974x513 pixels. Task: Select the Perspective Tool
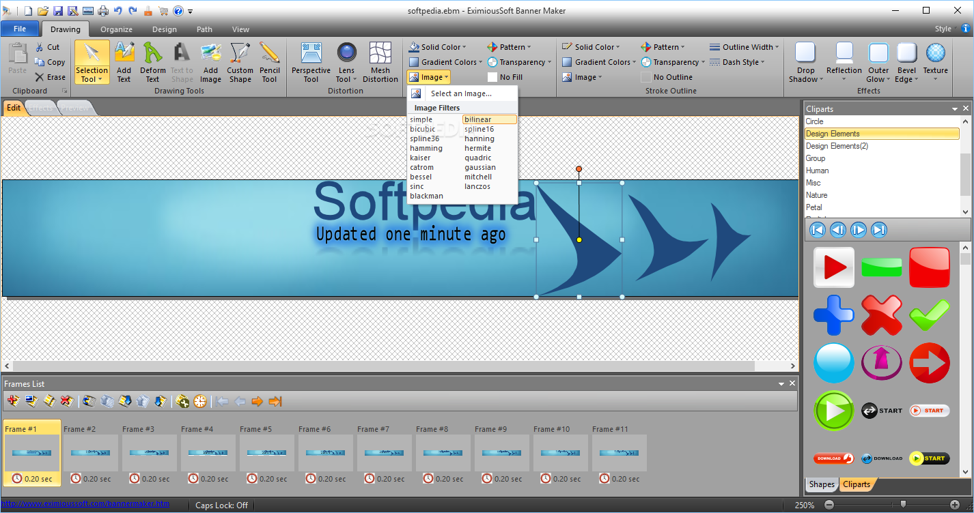coord(311,62)
